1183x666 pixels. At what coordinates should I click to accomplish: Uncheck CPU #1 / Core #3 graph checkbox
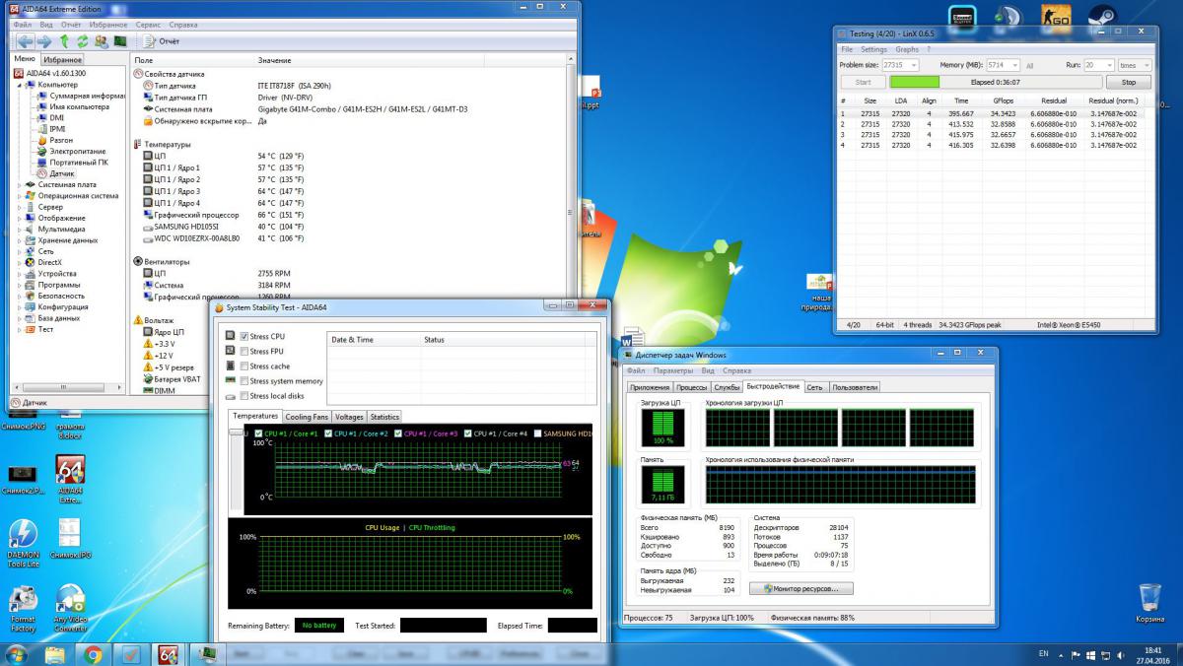click(x=398, y=433)
